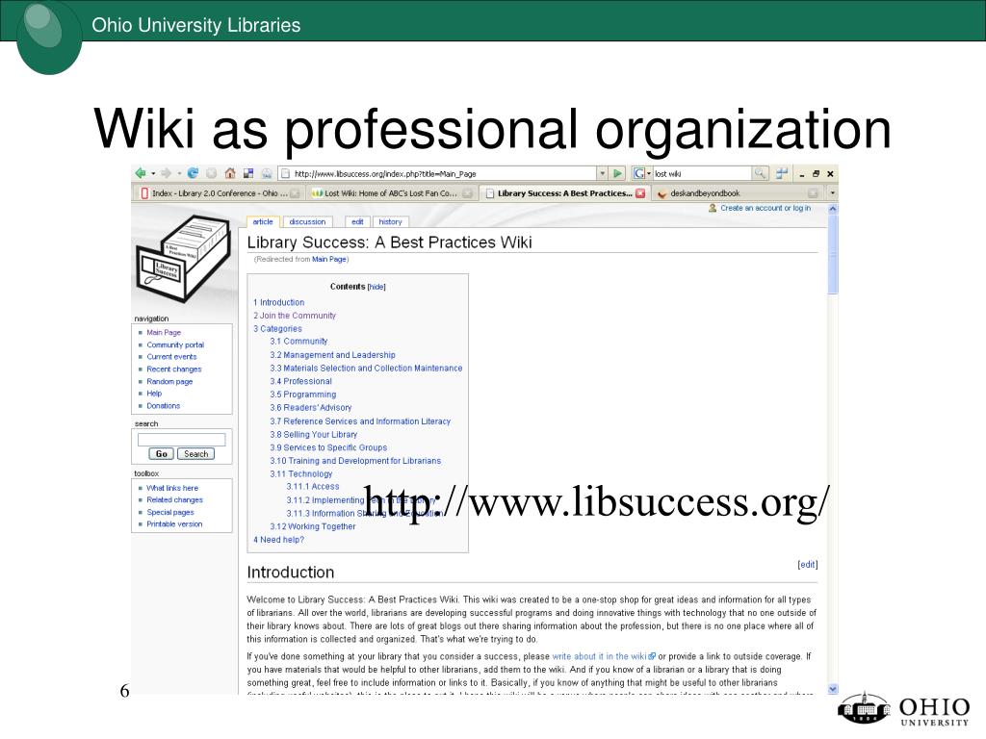
Task: Open Donations sidebar link
Action: tap(164, 406)
